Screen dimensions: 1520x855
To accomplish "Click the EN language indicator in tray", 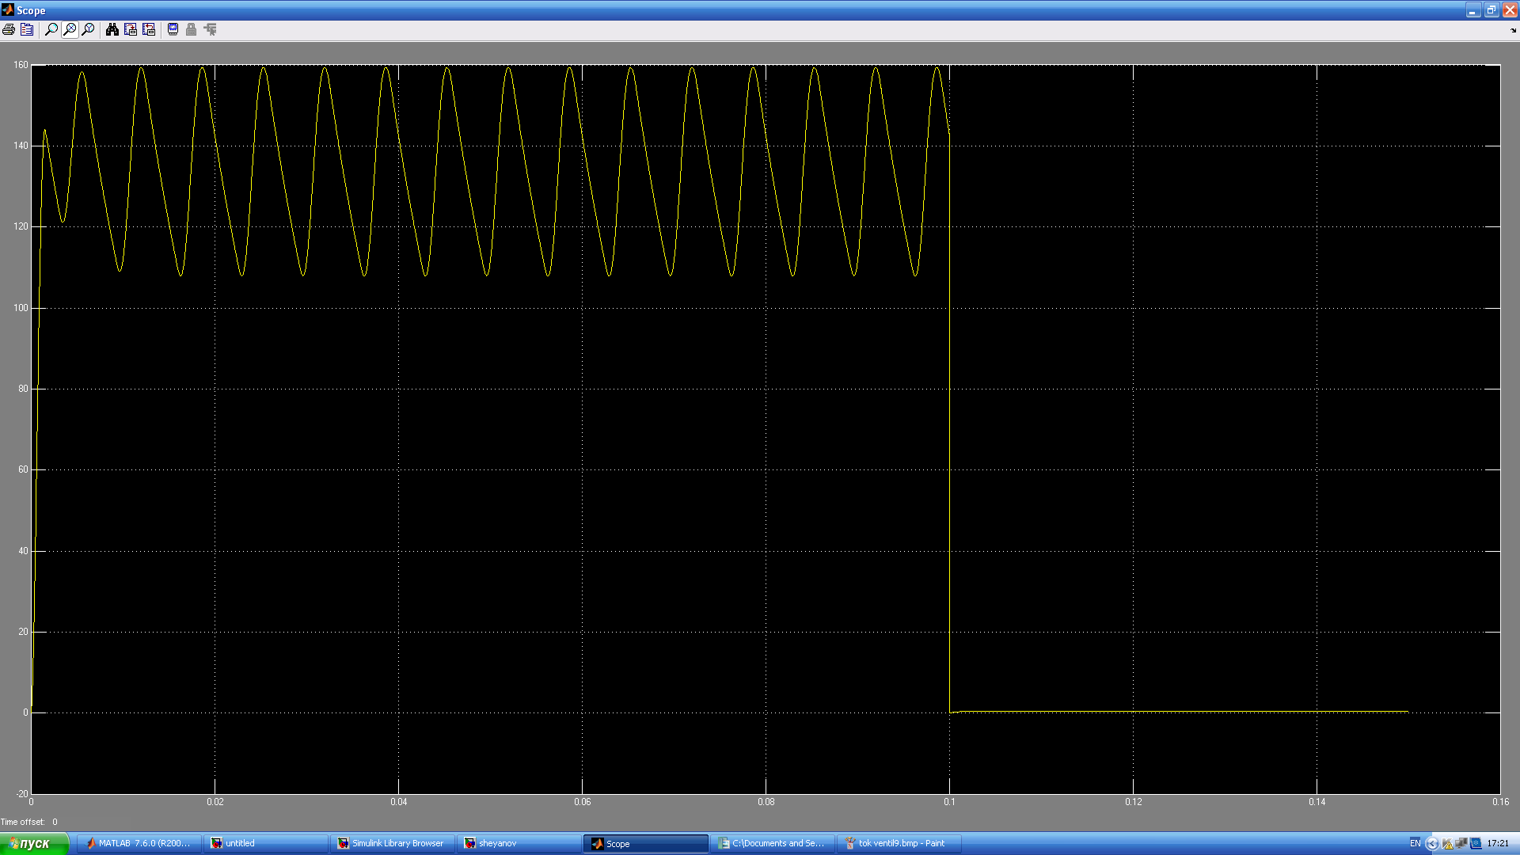I will point(1415,844).
